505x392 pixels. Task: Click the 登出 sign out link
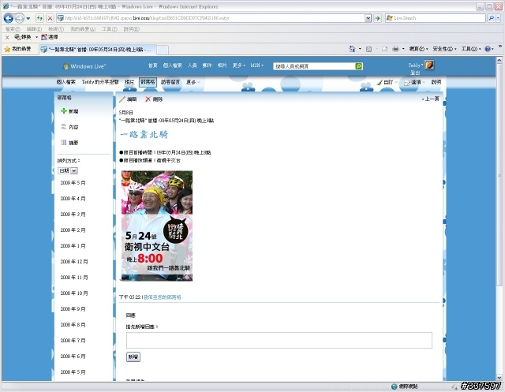click(415, 73)
